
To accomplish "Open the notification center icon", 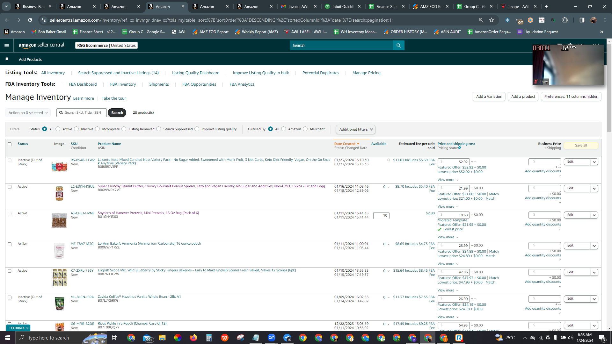I will (602, 338).
